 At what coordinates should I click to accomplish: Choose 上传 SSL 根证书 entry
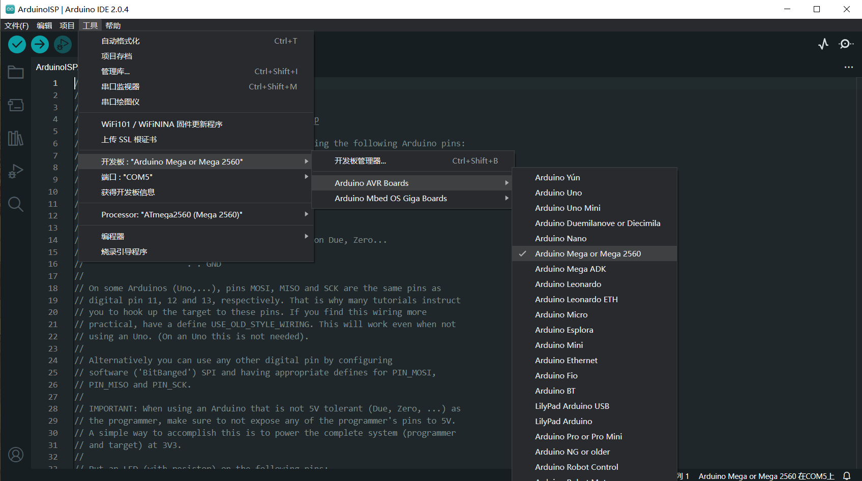(x=196, y=139)
